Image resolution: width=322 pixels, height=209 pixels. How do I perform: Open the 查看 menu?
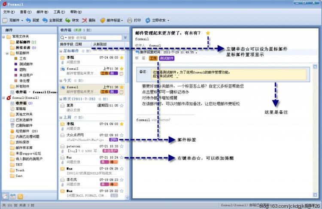point(26,12)
